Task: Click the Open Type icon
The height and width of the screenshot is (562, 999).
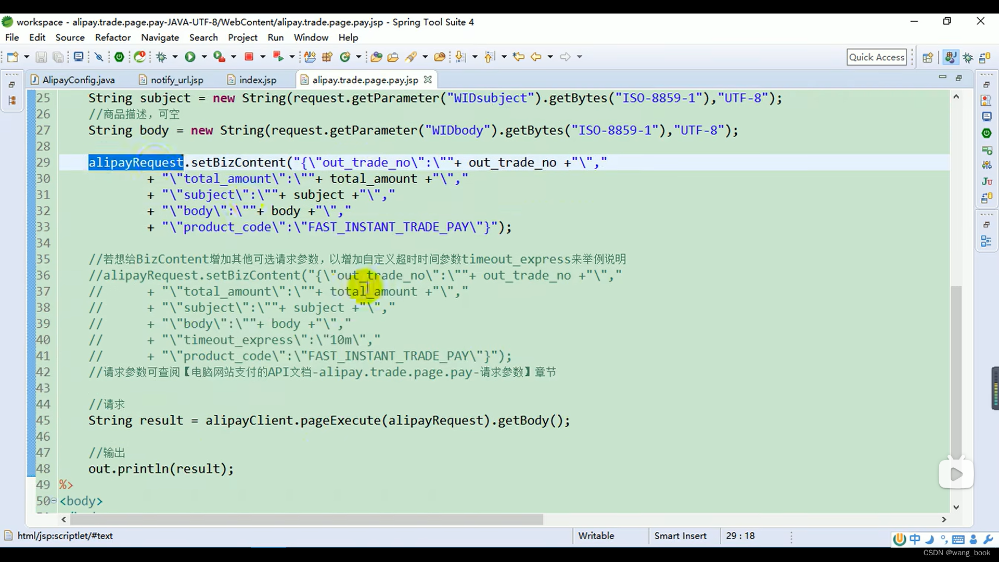Action: [x=377, y=57]
